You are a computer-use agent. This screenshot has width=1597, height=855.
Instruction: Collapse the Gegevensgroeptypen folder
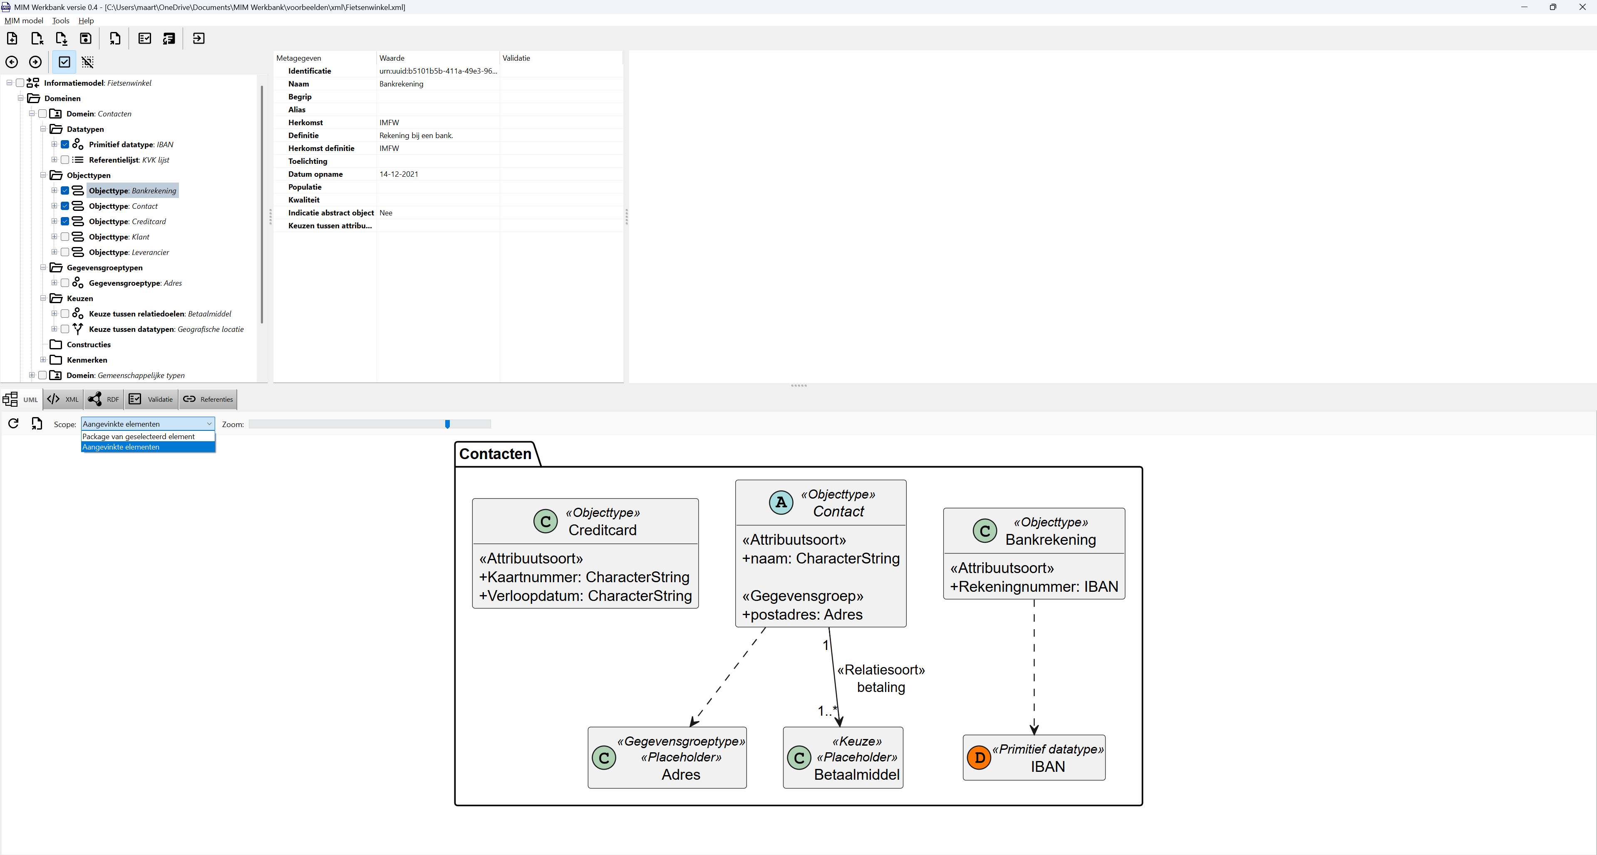(x=43, y=268)
